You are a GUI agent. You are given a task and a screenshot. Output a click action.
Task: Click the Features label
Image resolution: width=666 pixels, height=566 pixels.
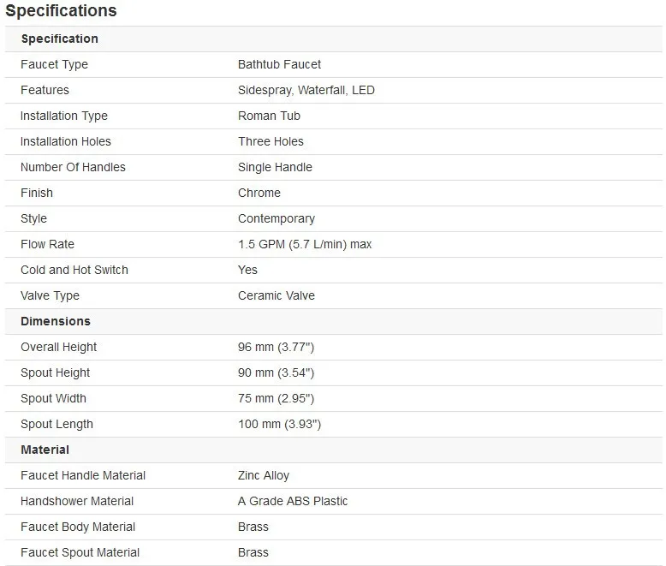(45, 90)
